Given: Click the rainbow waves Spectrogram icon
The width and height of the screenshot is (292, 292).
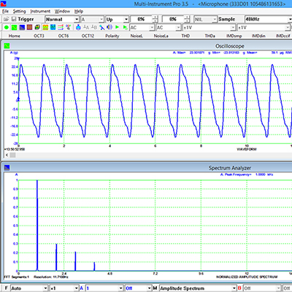Looking at the screenshot, I should [x=45, y=27].
